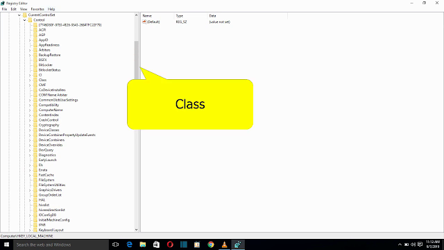The height and width of the screenshot is (250, 444).
Task: Select the hiveredirectionlist key label
Action: [52, 210]
